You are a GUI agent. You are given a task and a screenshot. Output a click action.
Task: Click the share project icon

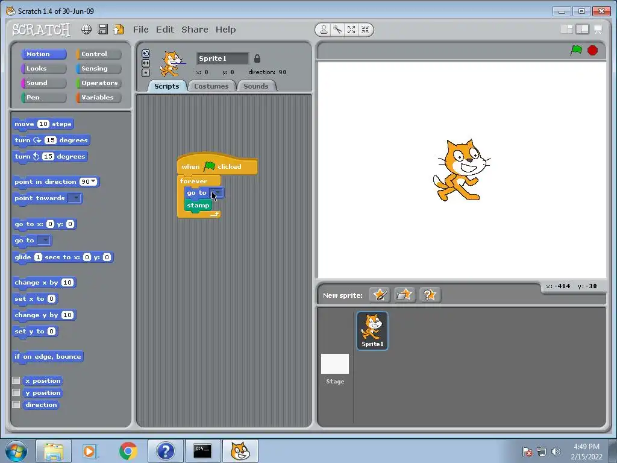click(119, 30)
